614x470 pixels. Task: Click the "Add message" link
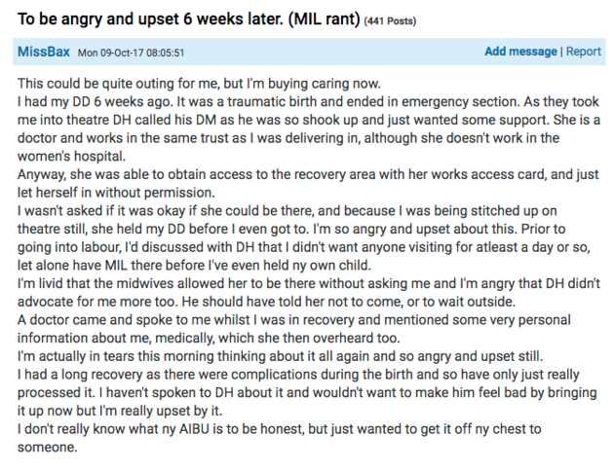[520, 52]
